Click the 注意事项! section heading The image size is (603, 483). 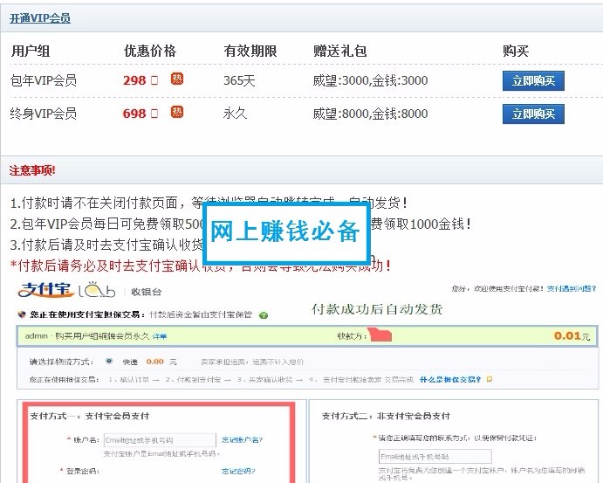point(32,170)
